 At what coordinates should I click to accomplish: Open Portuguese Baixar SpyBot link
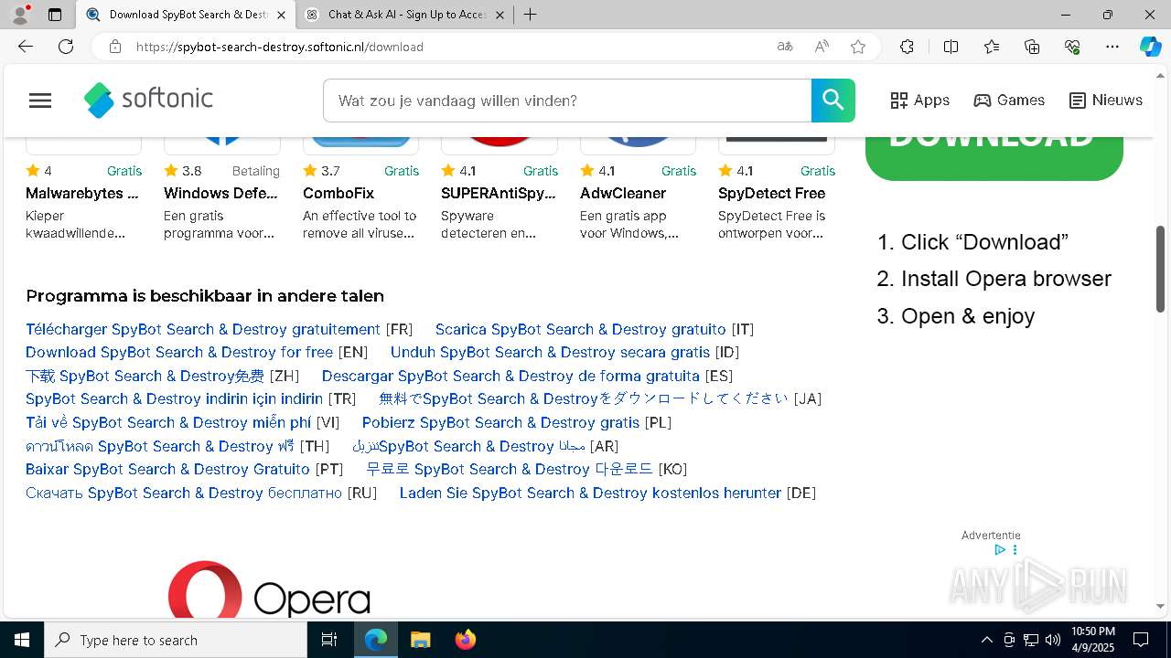167,469
